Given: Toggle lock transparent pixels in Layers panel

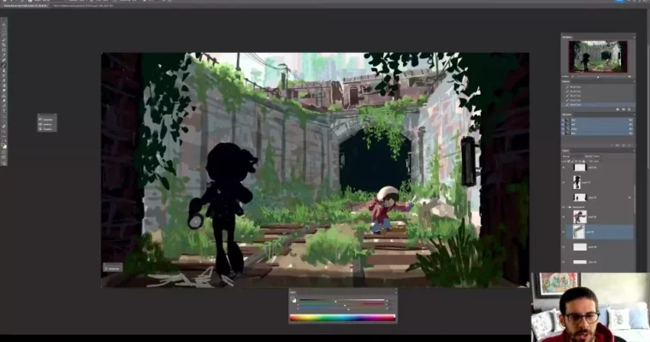Looking at the screenshot, I should [569, 162].
